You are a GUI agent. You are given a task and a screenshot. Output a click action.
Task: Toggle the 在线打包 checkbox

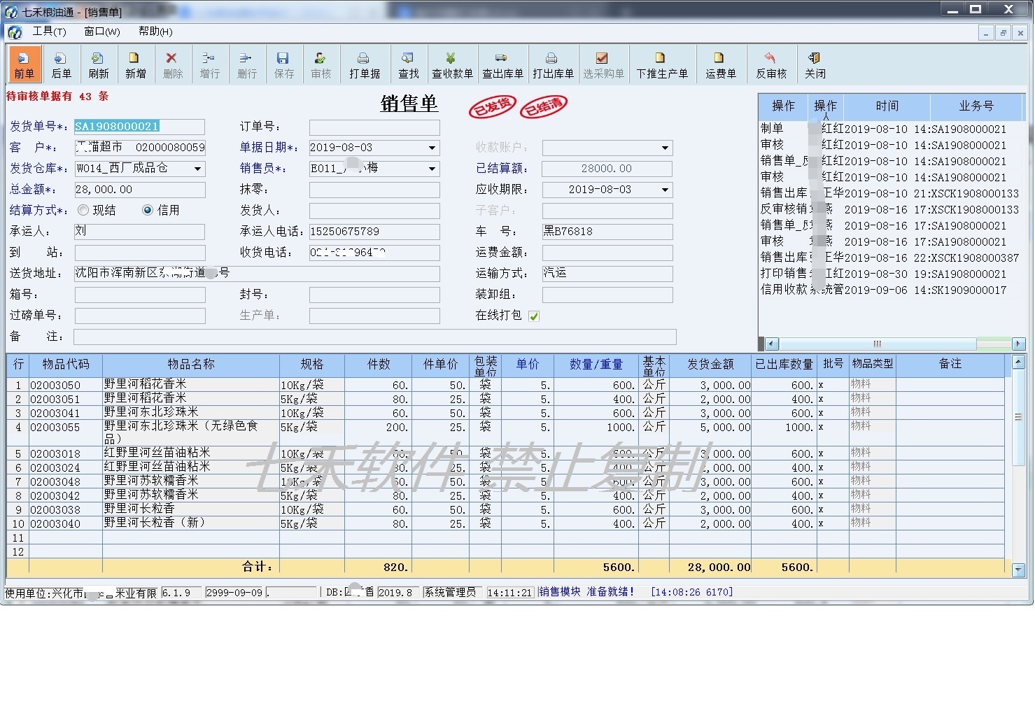534,316
